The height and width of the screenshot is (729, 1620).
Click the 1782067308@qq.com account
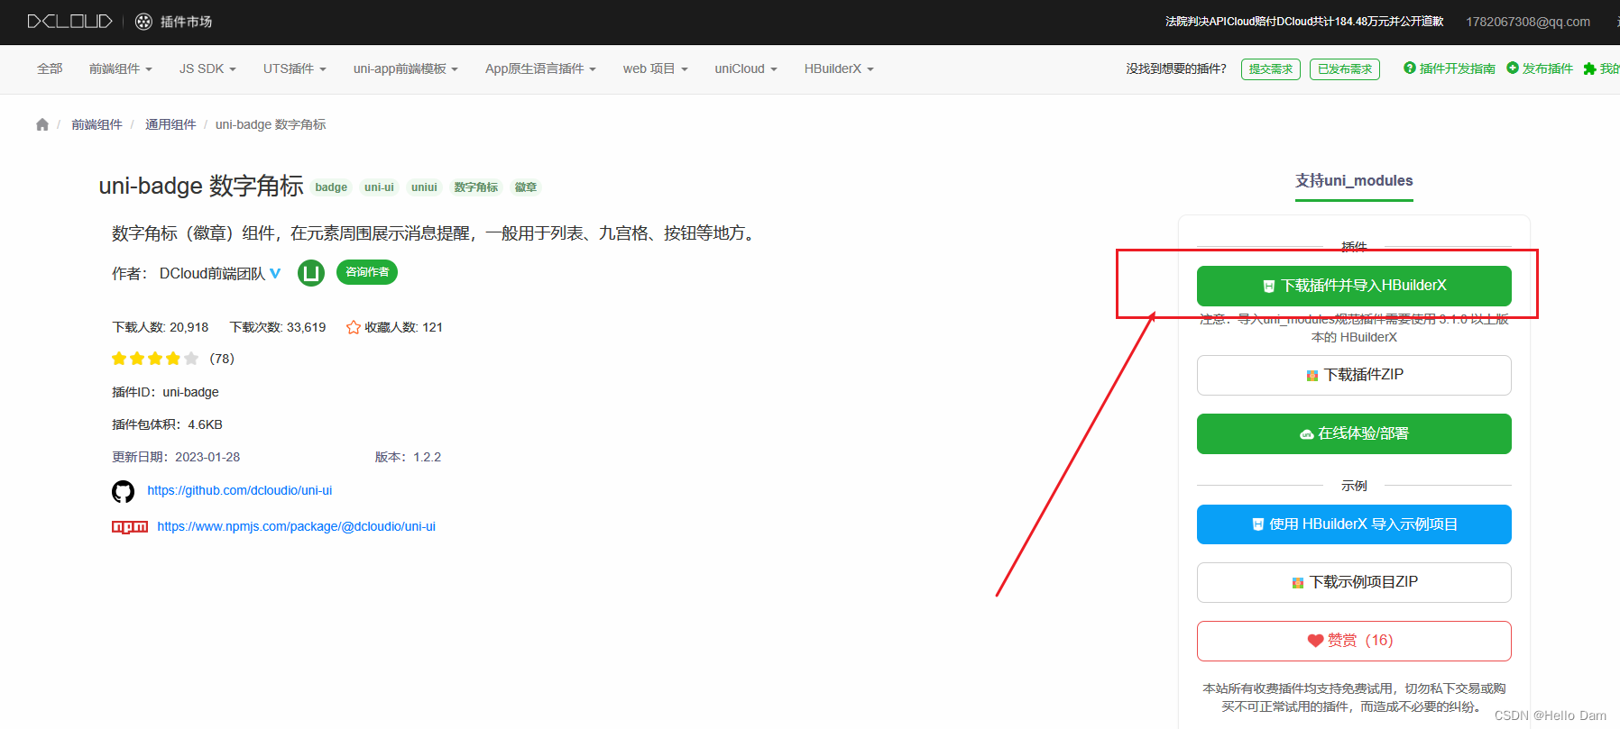pyautogui.click(x=1528, y=22)
